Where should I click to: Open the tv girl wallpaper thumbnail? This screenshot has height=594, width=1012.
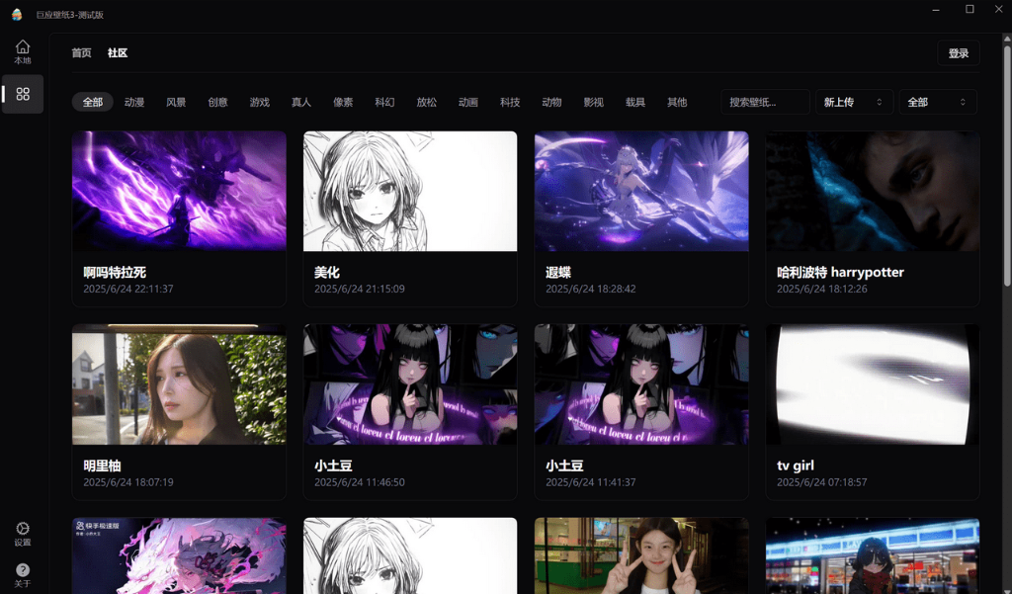pos(873,384)
